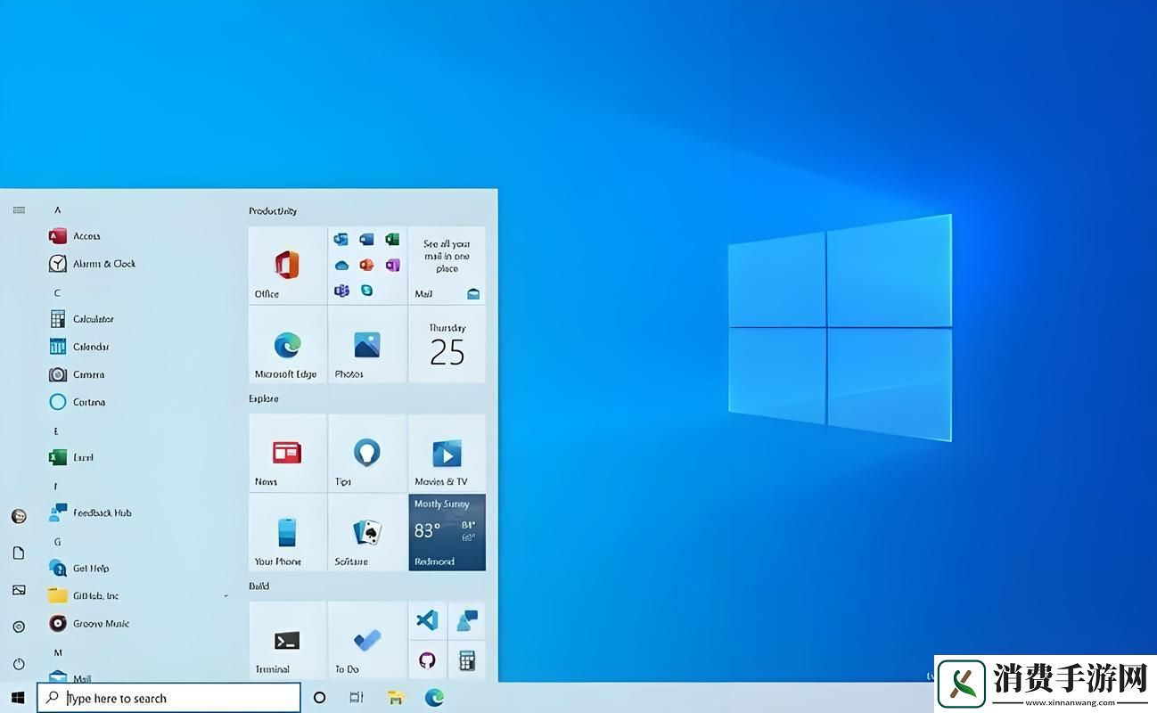The height and width of the screenshot is (713, 1157).
Task: Launch Visual Studio Code from the Build tiles
Action: (x=427, y=619)
